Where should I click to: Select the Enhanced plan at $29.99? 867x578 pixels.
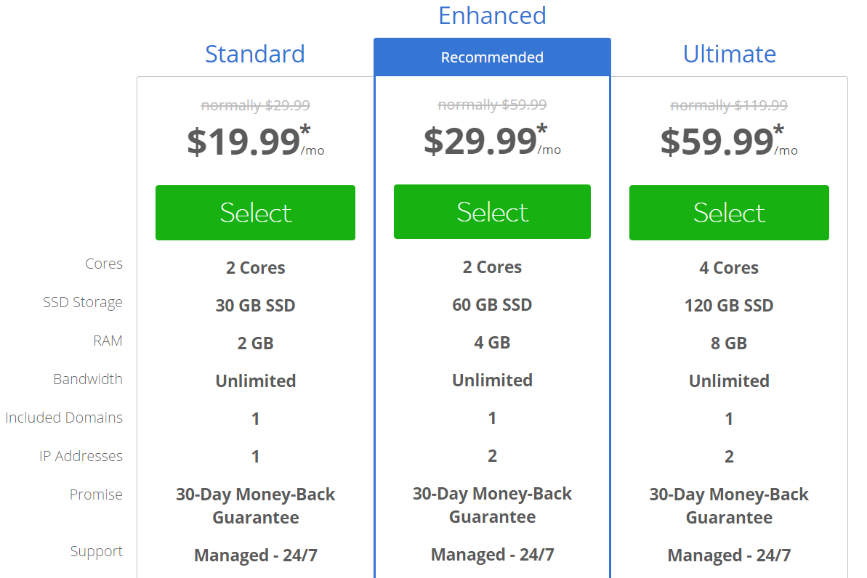492,211
